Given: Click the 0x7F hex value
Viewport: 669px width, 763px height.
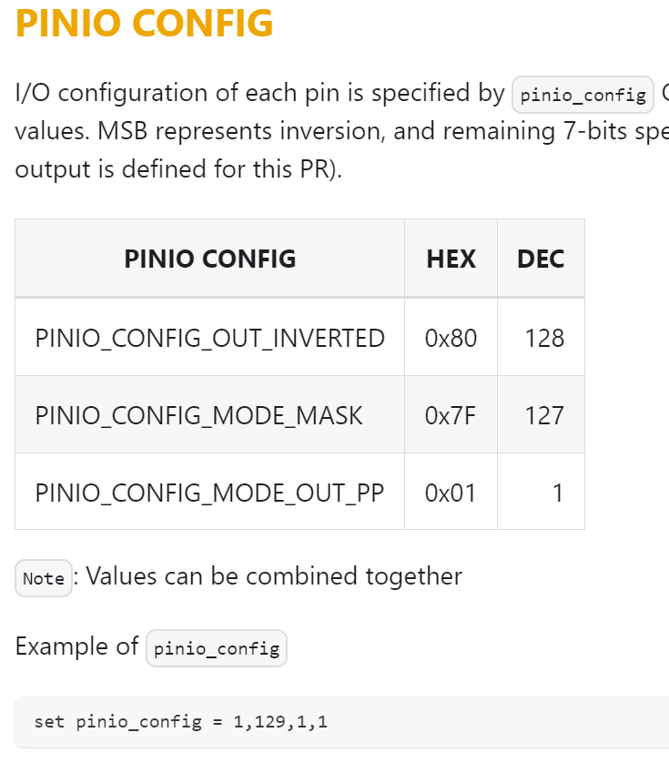Looking at the screenshot, I should point(450,415).
